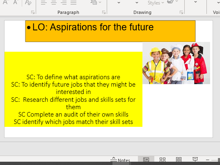Start the Slide Show from status bar
220x165 pixels.
(195, 159)
